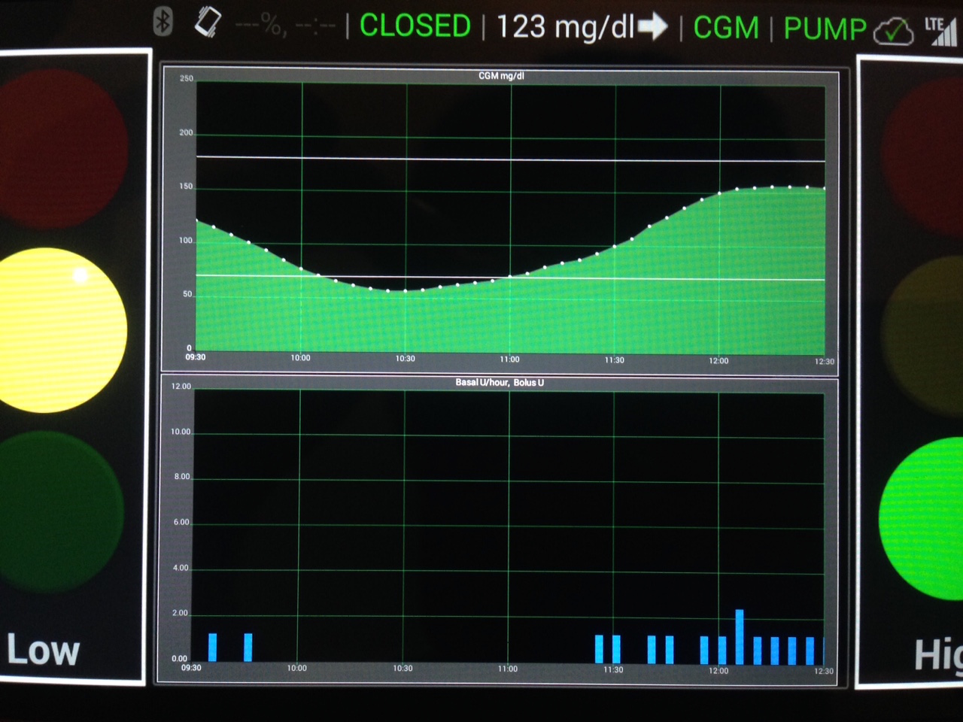
Task: Tap the tallest blue bar in insulin chart
Action: [740, 637]
